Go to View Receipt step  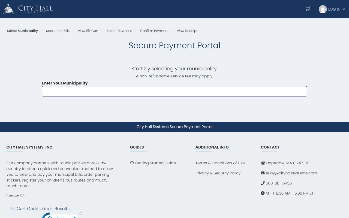click(x=187, y=31)
